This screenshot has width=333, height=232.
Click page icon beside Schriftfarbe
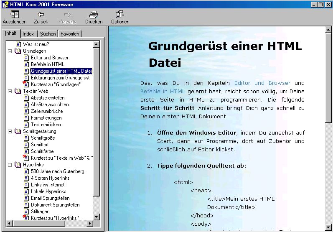pyautogui.click(x=26, y=151)
